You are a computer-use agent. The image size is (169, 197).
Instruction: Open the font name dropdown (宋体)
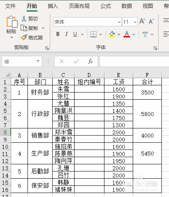point(119,22)
